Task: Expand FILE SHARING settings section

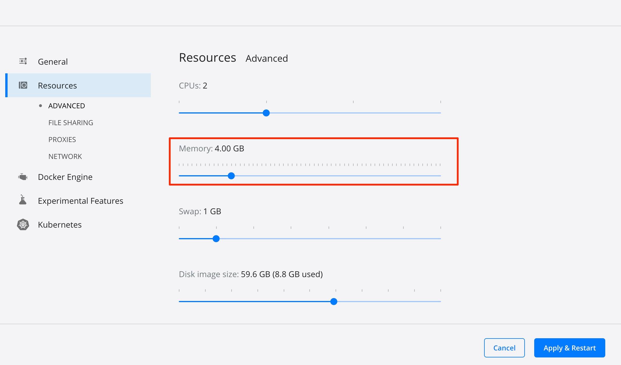Action: (71, 122)
